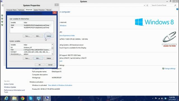Click the refresh button in address bar
The image size is (179, 101).
pos(147,5)
